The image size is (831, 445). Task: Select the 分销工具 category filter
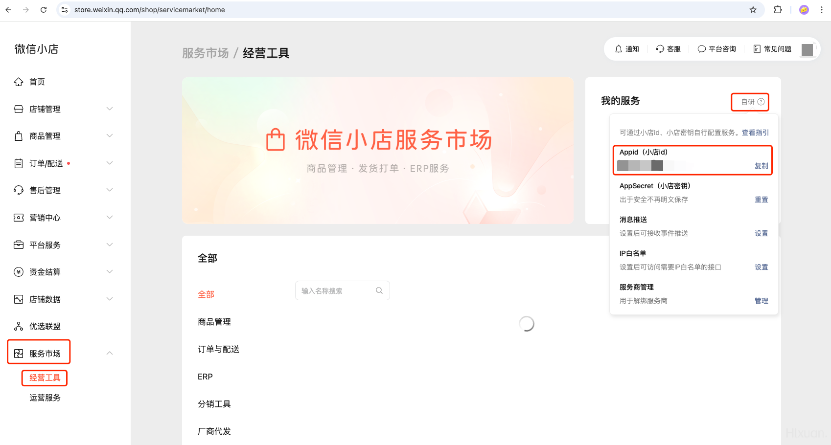click(214, 404)
